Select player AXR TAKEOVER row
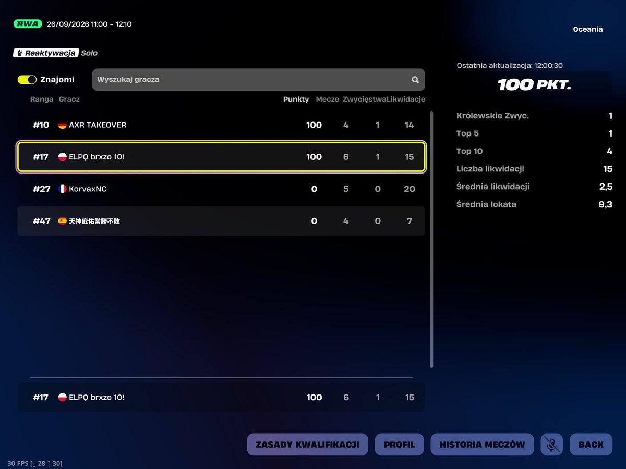This screenshot has width=626, height=469. 221,125
